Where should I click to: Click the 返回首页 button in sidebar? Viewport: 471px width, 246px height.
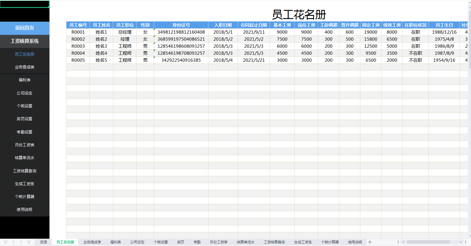pyautogui.click(x=25, y=28)
